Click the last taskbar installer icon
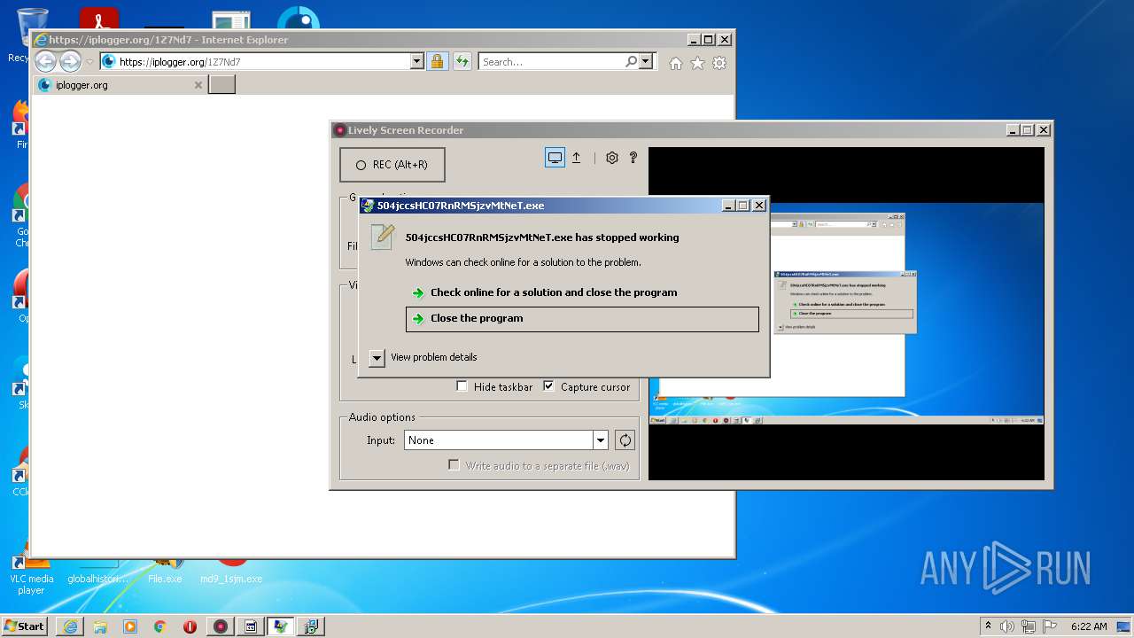 point(311,626)
